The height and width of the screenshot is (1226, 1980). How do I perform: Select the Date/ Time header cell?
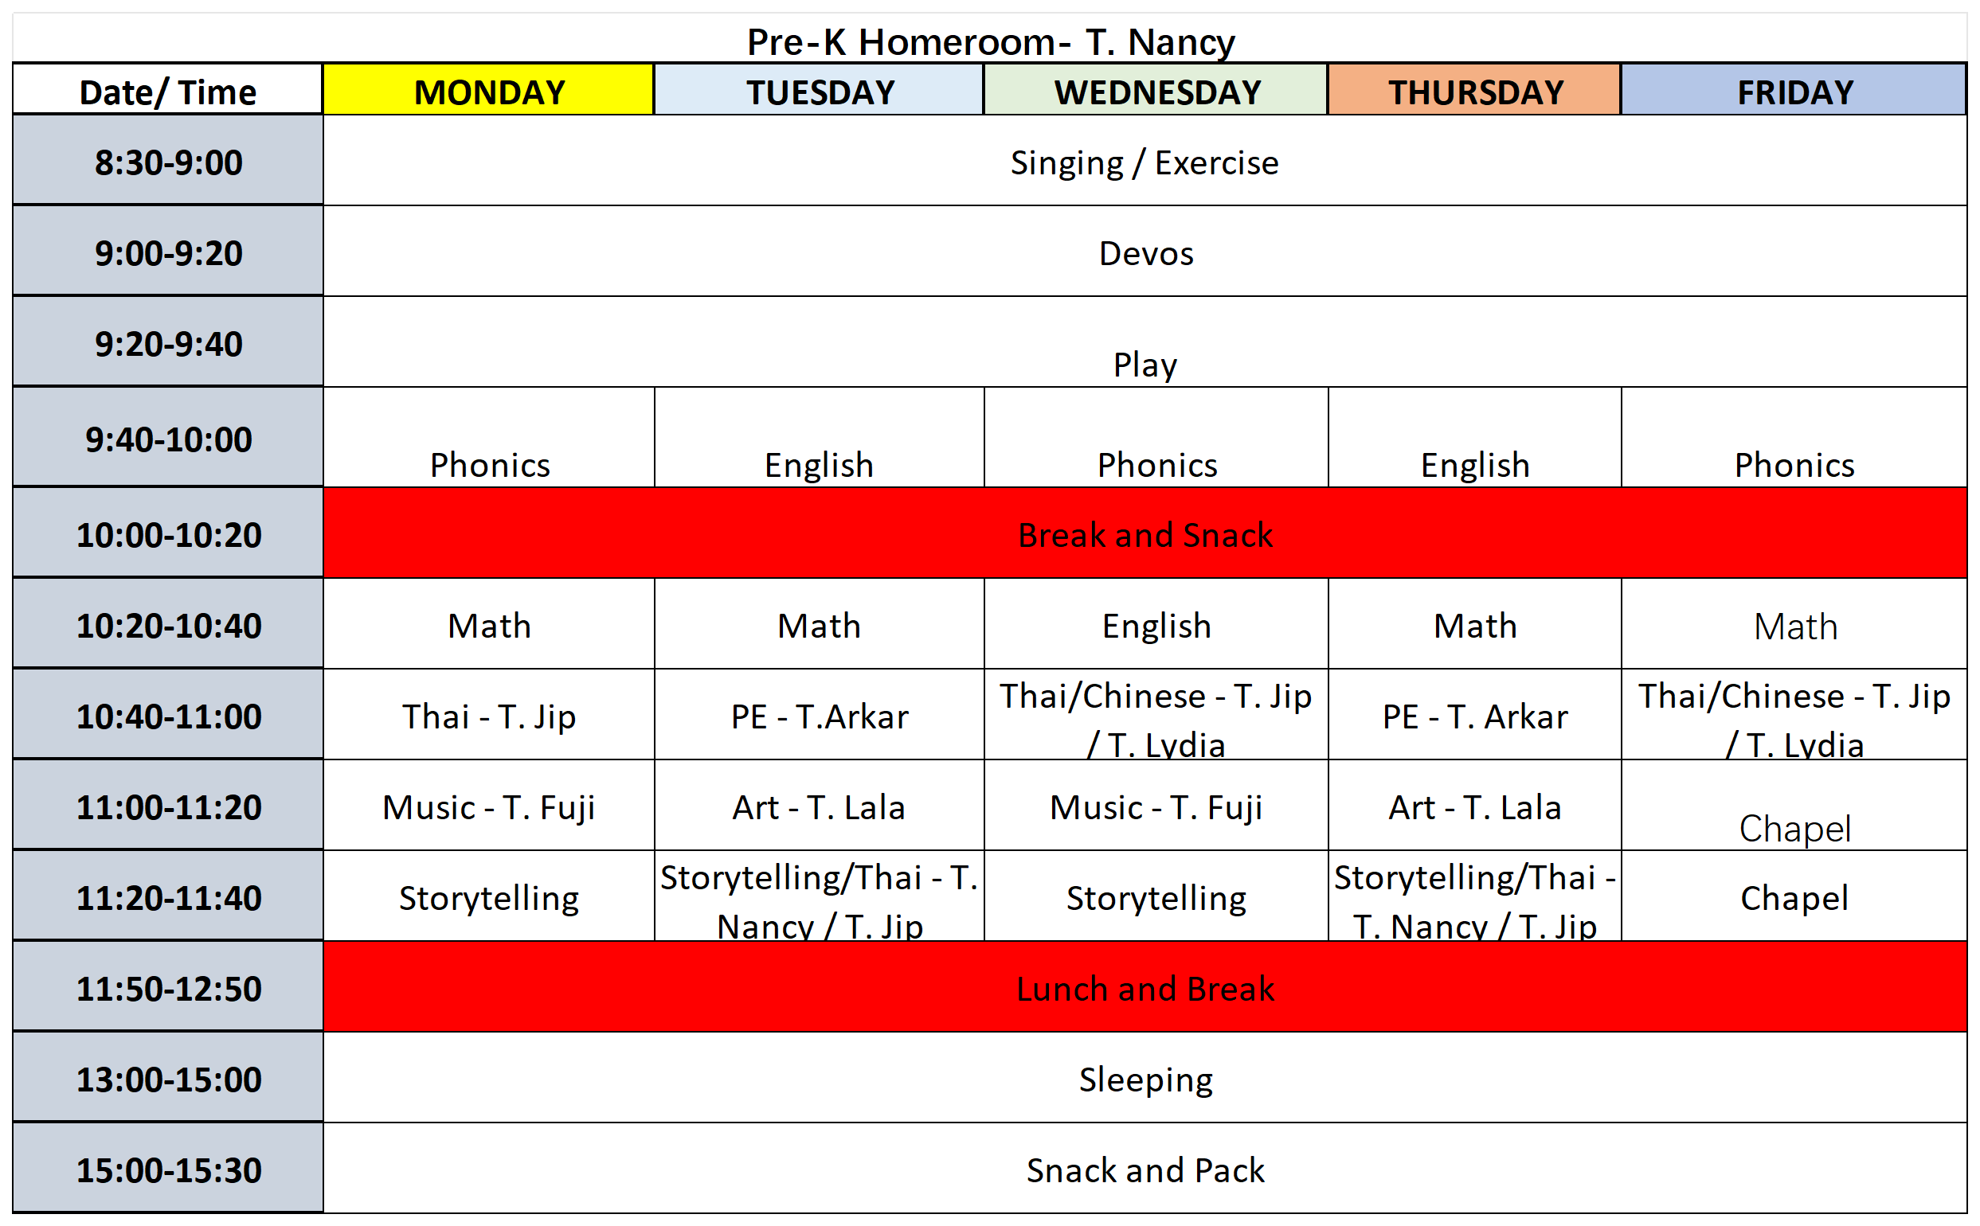tap(168, 91)
